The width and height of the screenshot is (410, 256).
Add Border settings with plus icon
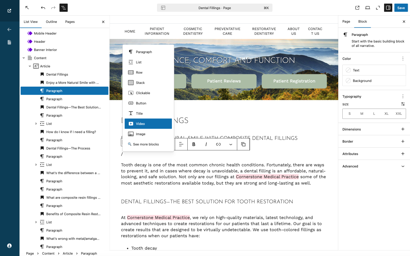(403, 142)
